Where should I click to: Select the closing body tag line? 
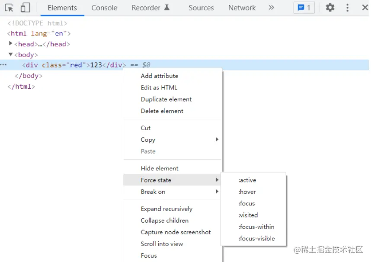click(29, 76)
